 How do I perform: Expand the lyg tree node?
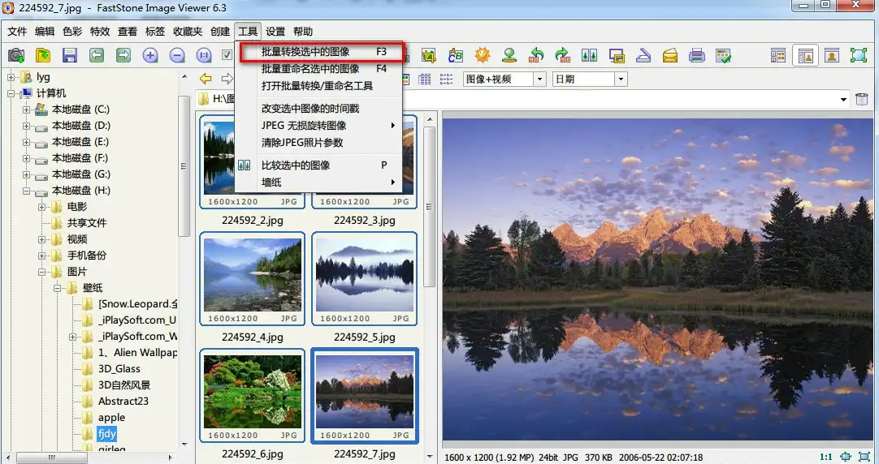(11, 77)
